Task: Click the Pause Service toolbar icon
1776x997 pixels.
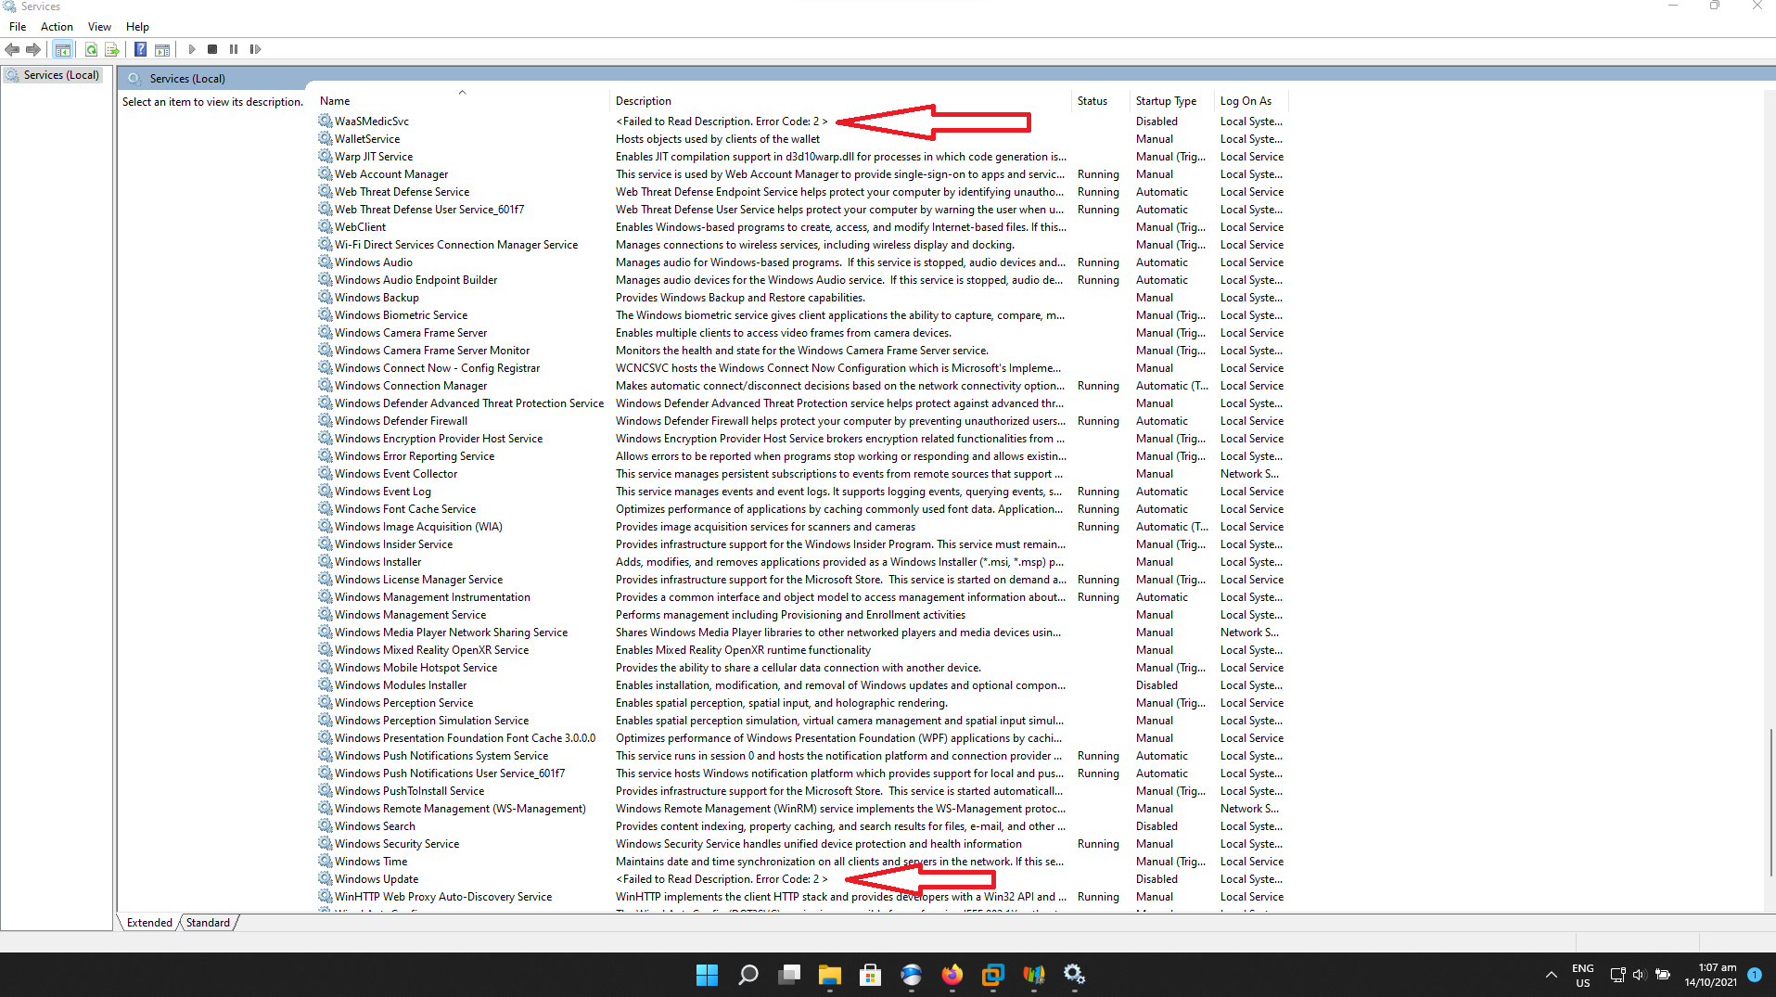Action: coord(234,49)
